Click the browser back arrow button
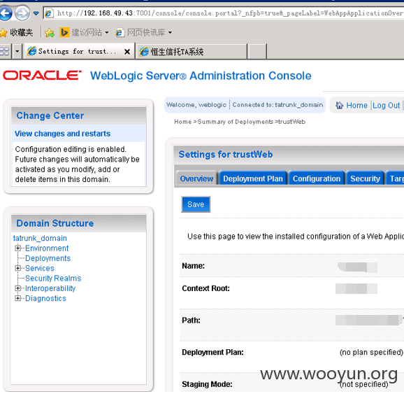404x394 pixels. [x=6, y=13]
